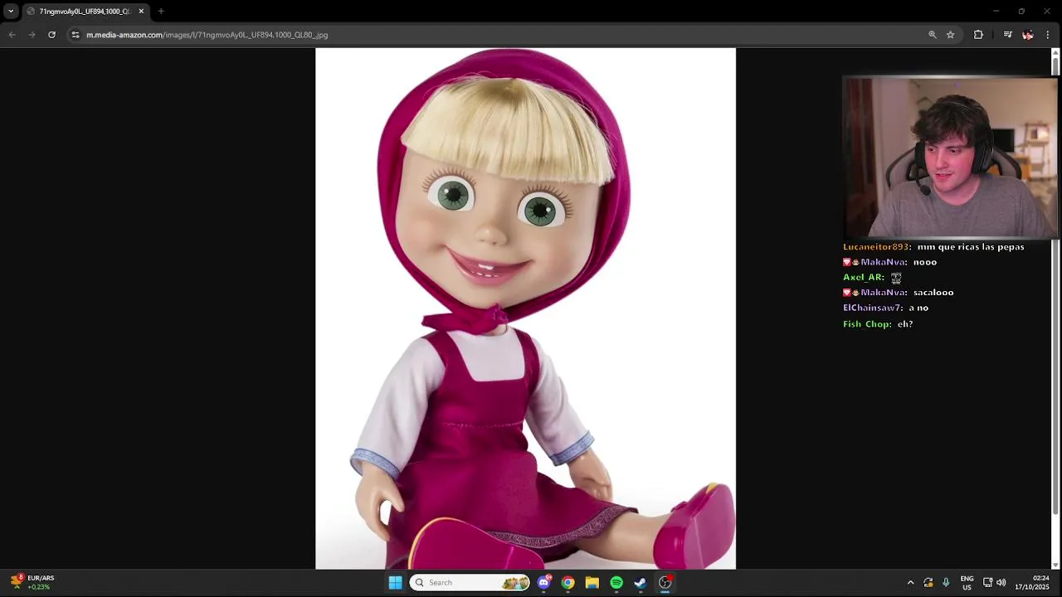The image size is (1062, 597).
Task: Open a new browser tab
Action: pos(161,12)
